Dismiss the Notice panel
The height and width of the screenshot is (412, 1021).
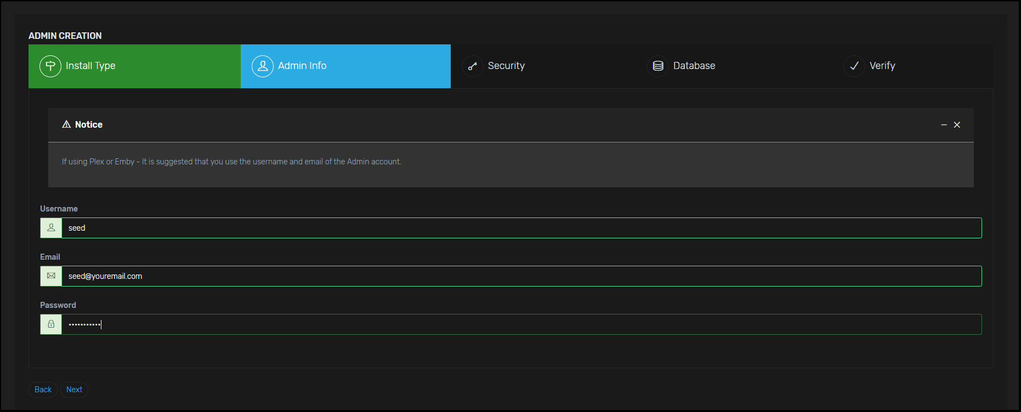[957, 125]
